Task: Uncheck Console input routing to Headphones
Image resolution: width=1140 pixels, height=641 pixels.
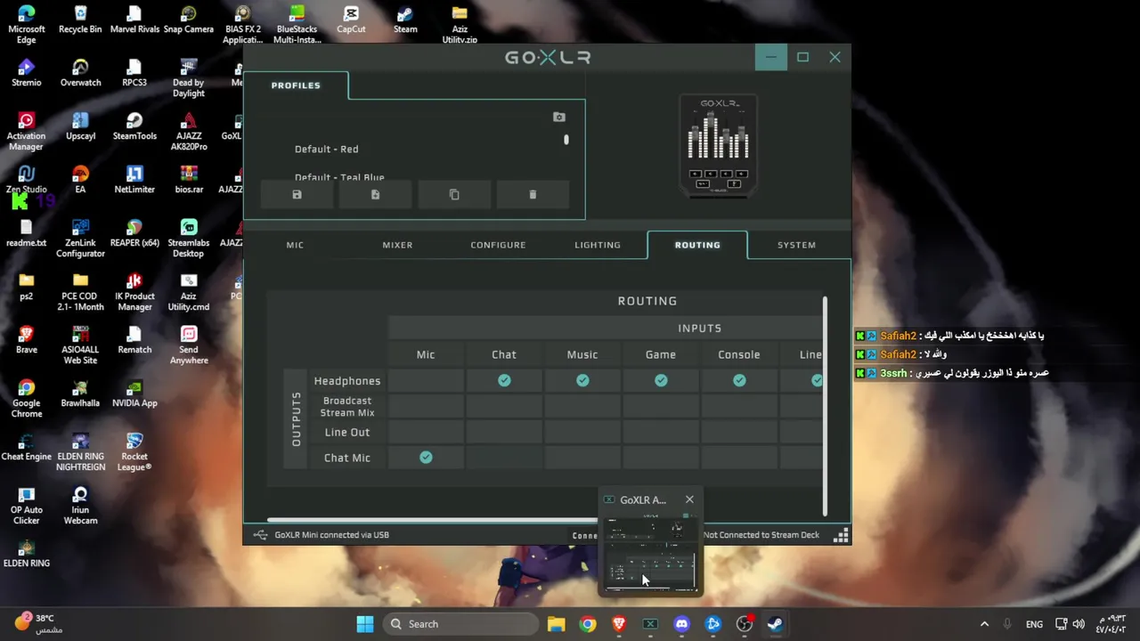Action: tap(739, 380)
